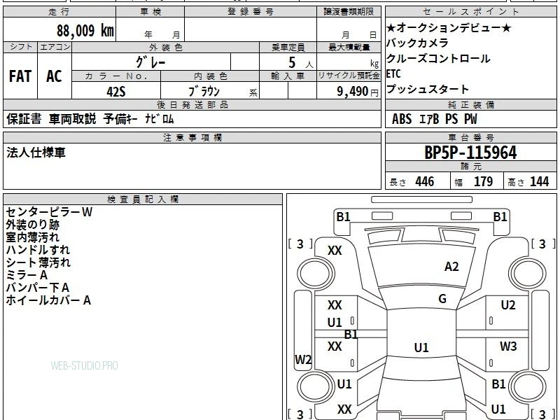Viewport: 560px width, 420px height.
Task: Select the 走行 column header
Action: click(59, 12)
